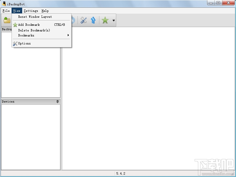Choose Reset Window Layout
Viewport: 236px width, 177px height.
(x=41, y=17)
